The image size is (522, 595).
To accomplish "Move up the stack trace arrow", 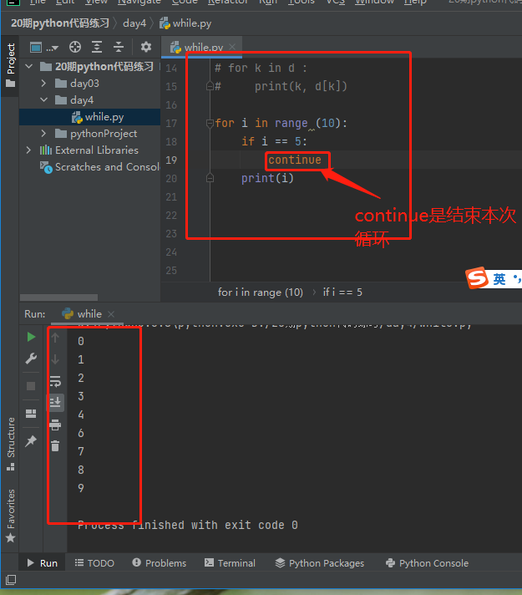I will pyautogui.click(x=55, y=338).
